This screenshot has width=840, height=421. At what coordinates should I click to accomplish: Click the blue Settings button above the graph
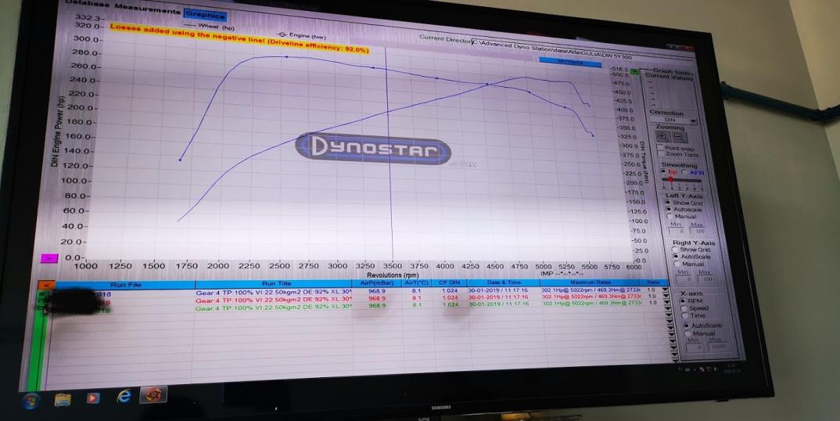pos(569,63)
